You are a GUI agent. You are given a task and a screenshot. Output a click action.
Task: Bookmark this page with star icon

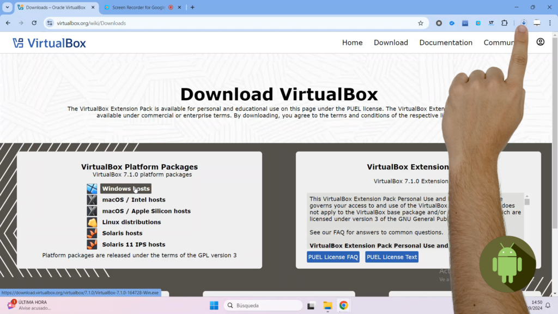coord(420,23)
